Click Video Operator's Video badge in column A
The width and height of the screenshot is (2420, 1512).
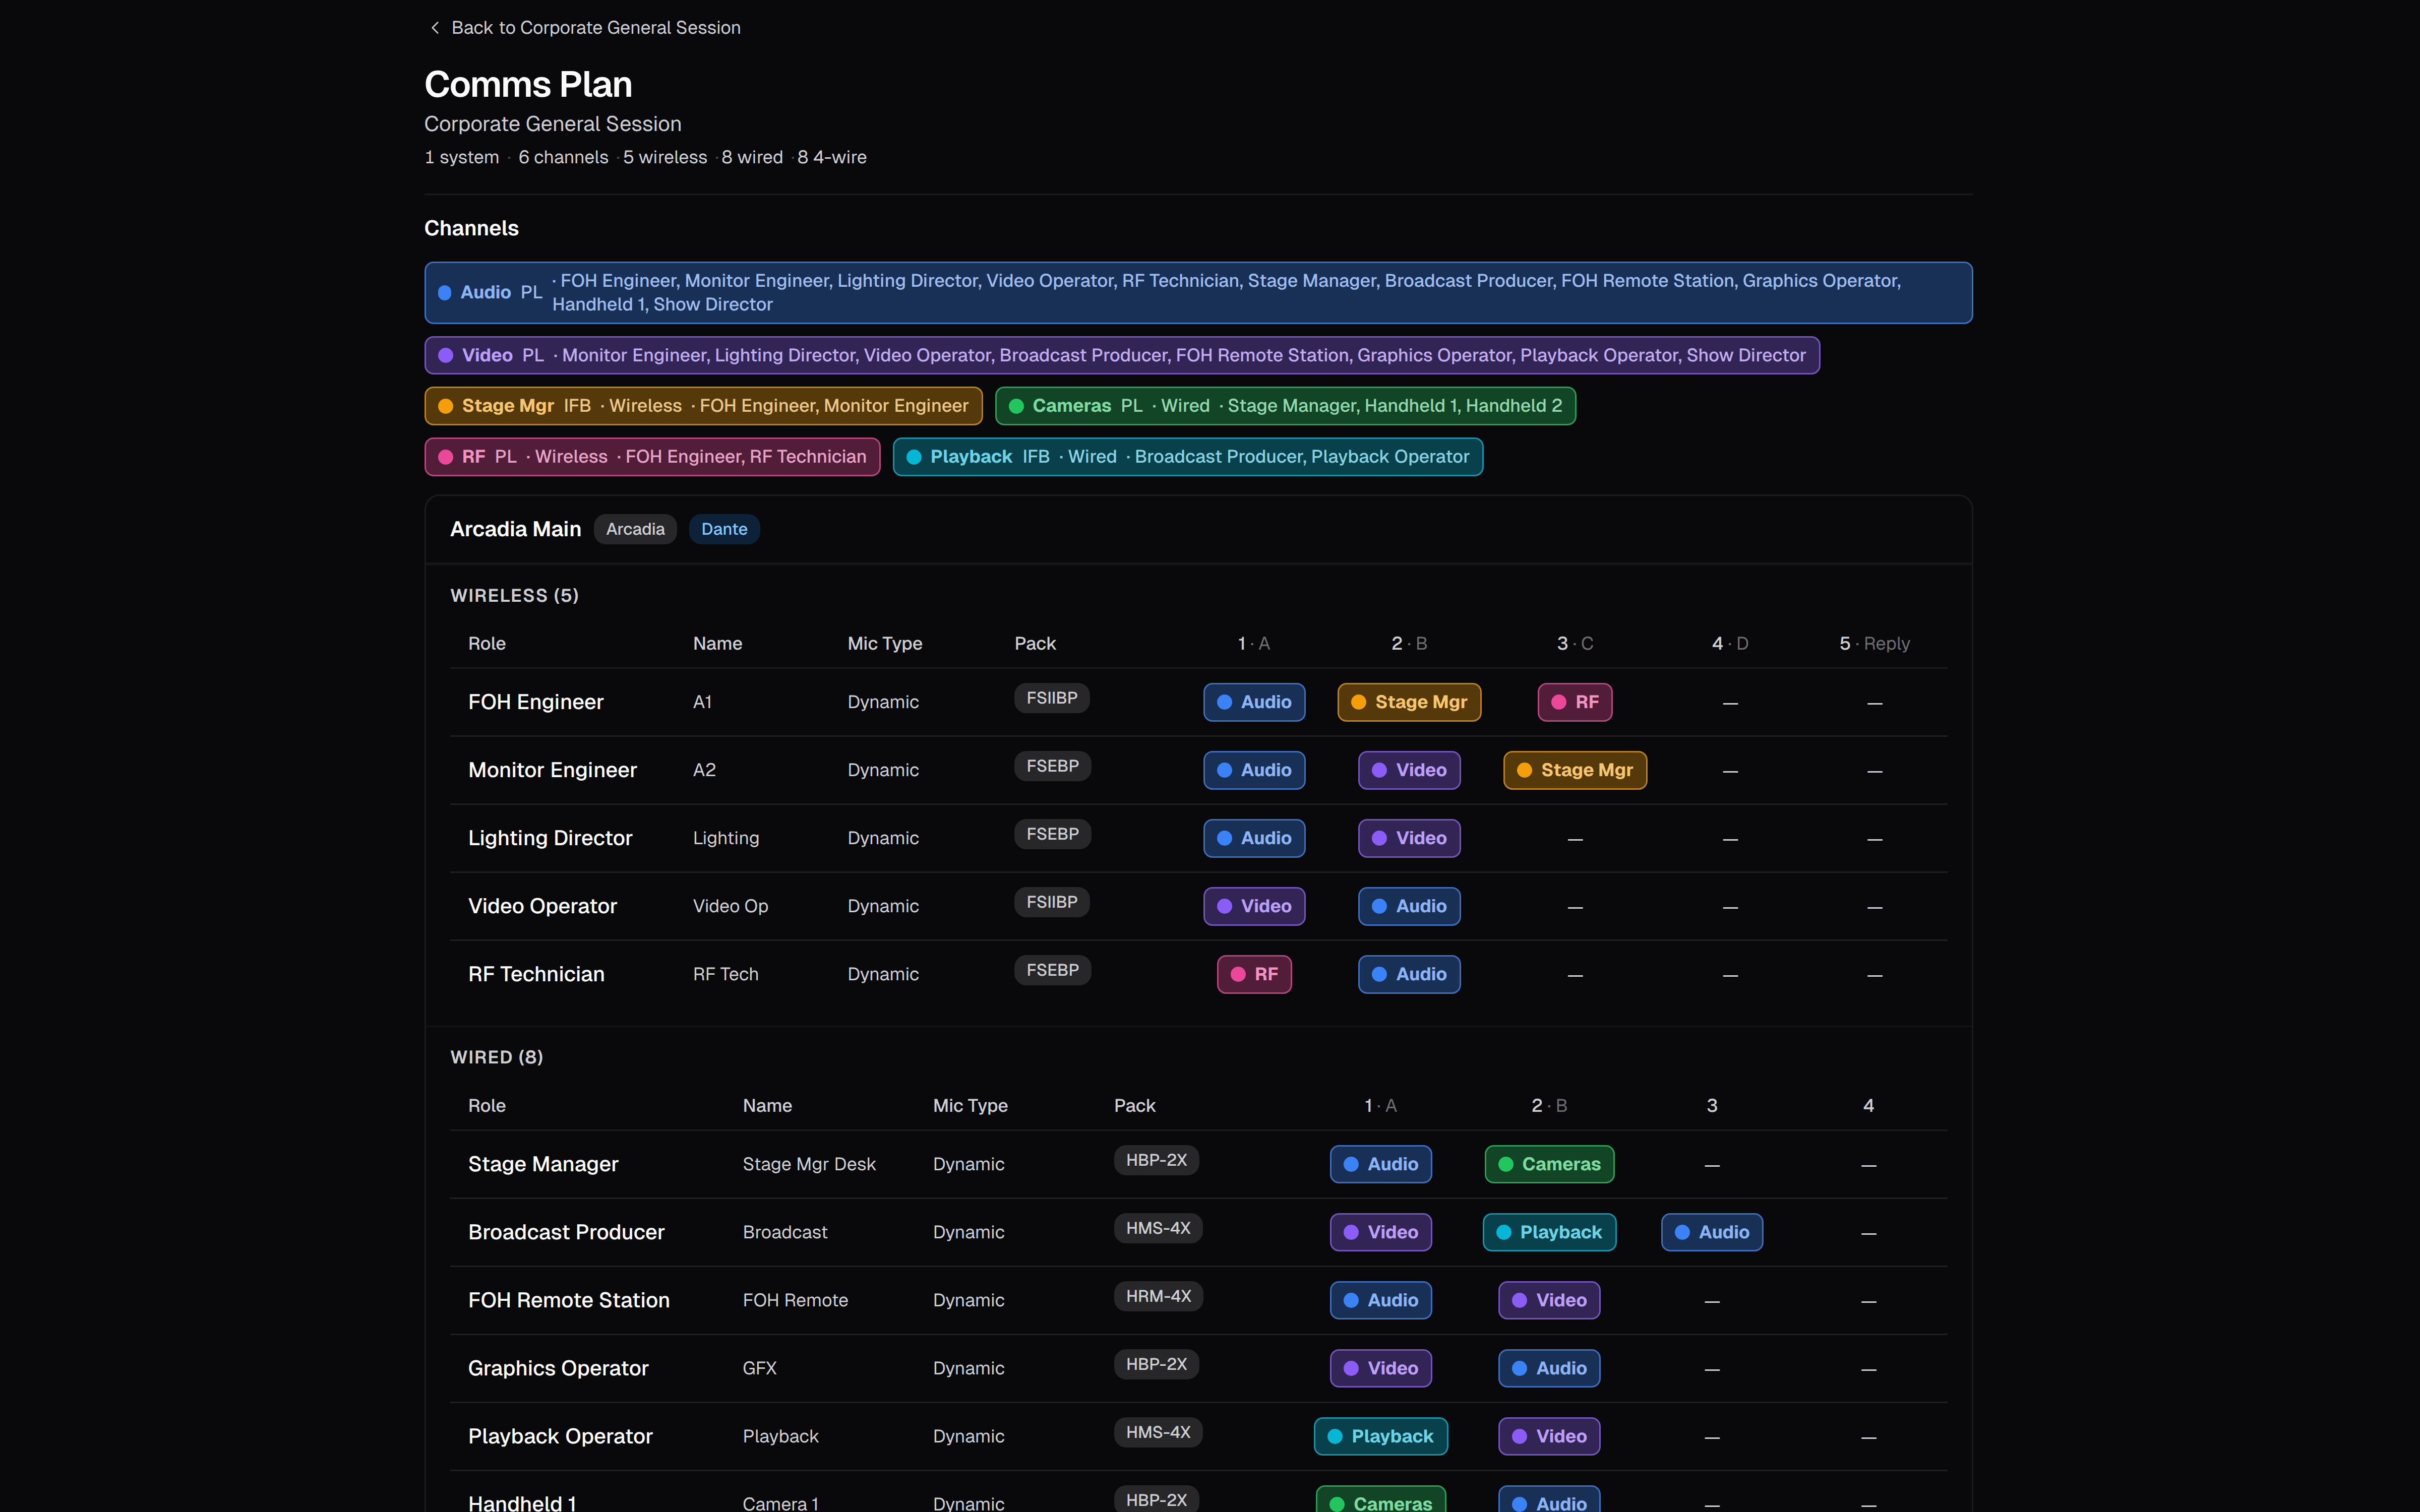point(1254,906)
